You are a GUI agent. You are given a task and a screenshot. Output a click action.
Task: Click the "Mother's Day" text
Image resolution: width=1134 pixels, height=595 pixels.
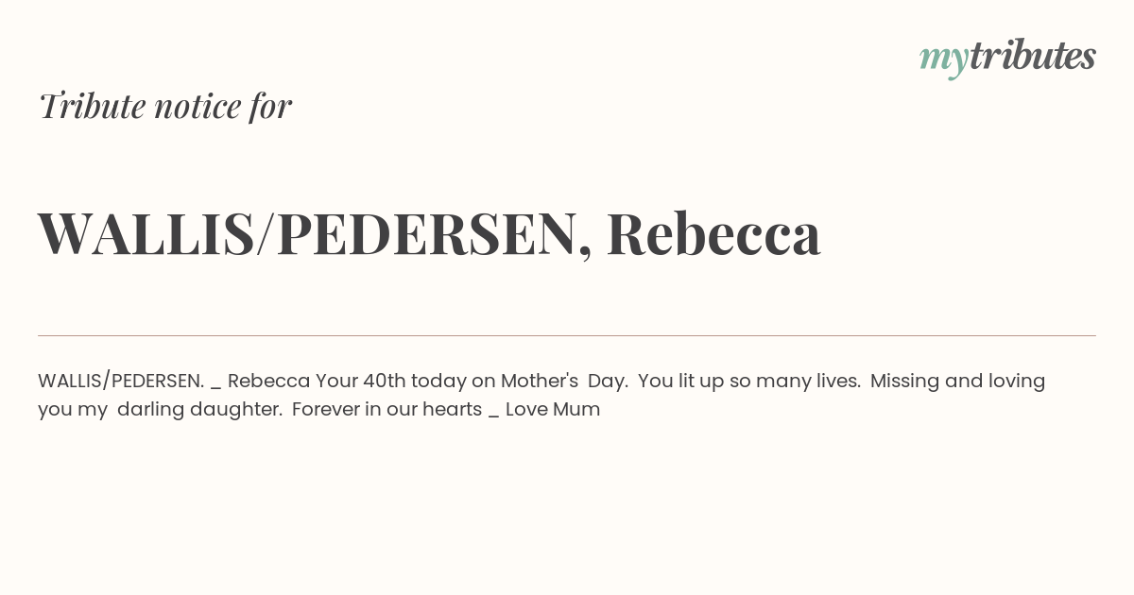564,382
